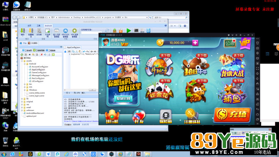
Task: Expand the iOS folder node
Action: pyautogui.click(x=25, y=87)
